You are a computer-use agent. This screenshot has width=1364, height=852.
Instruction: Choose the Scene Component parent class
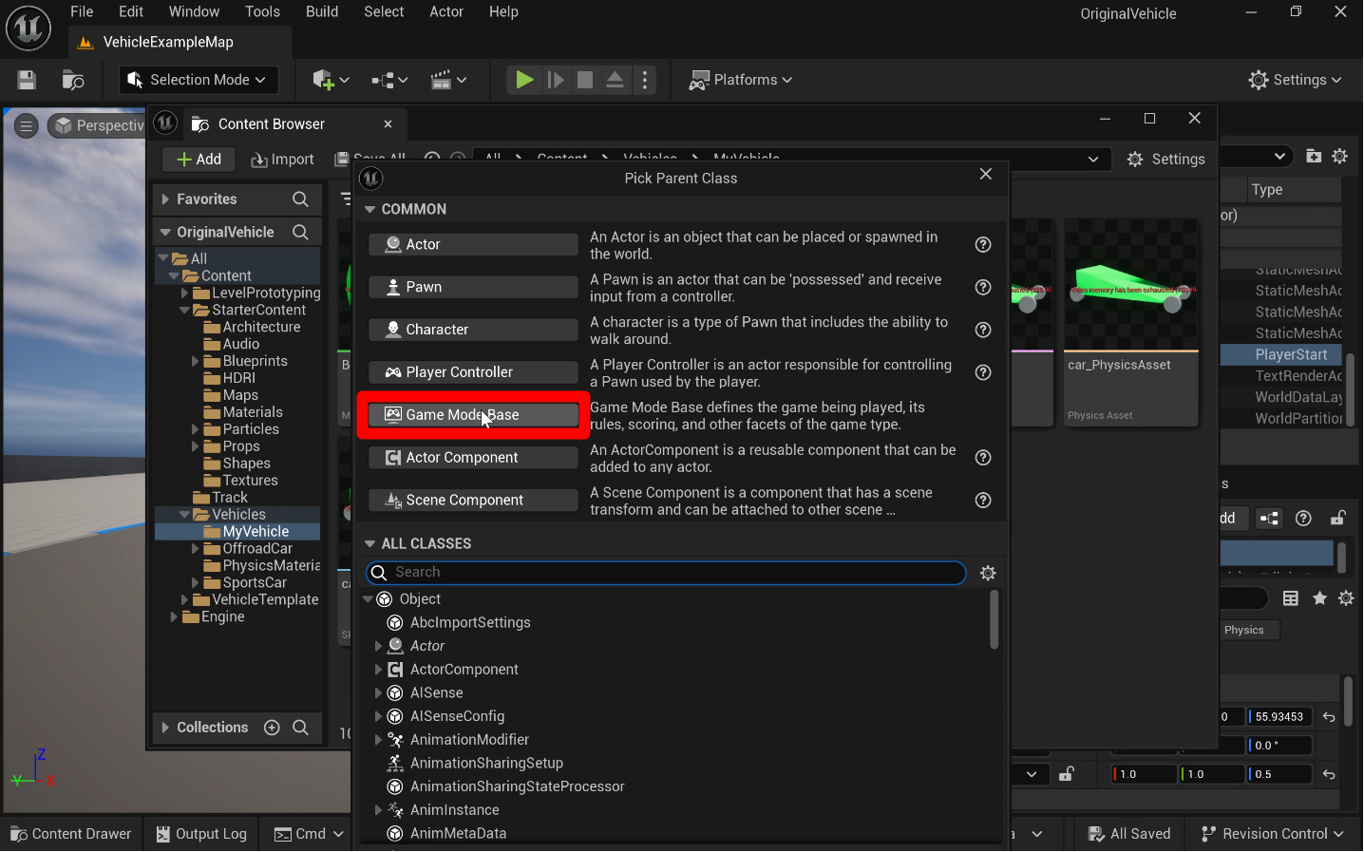point(473,501)
